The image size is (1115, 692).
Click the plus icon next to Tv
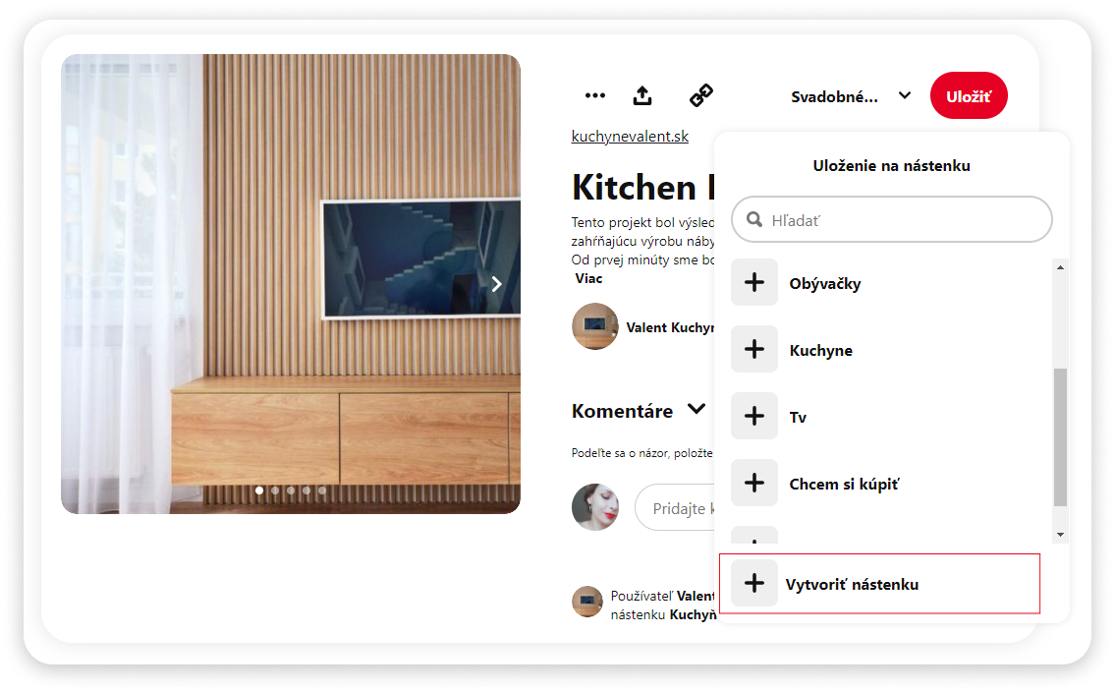click(x=754, y=416)
